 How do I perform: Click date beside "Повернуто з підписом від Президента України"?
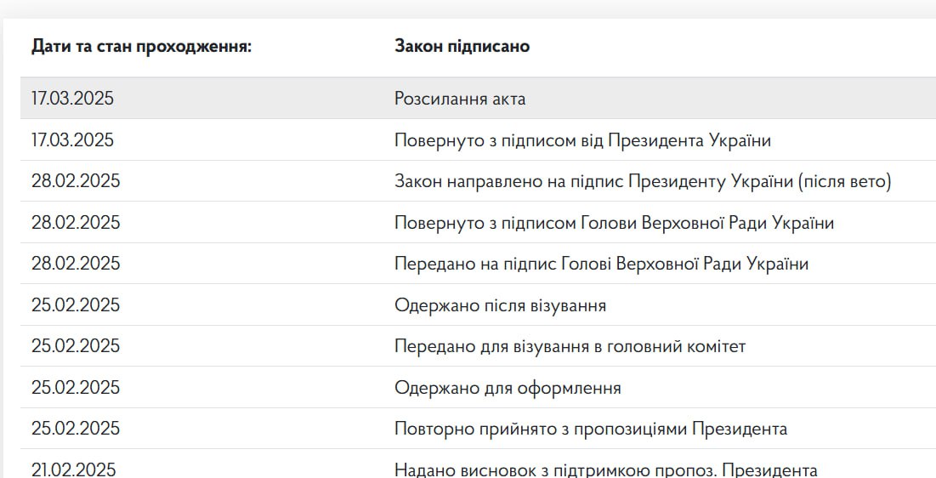click(72, 140)
